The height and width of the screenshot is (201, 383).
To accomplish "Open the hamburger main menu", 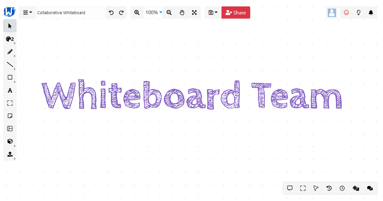I will pyautogui.click(x=27, y=12).
